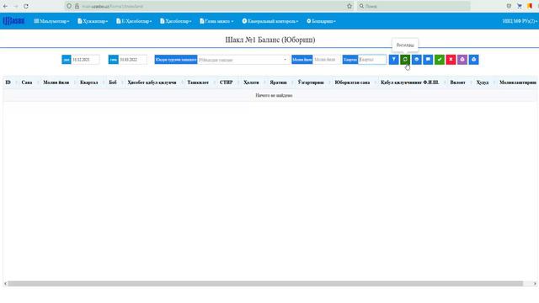Click the end date field 31.03.2022
The image size is (539, 303).
[132, 60]
